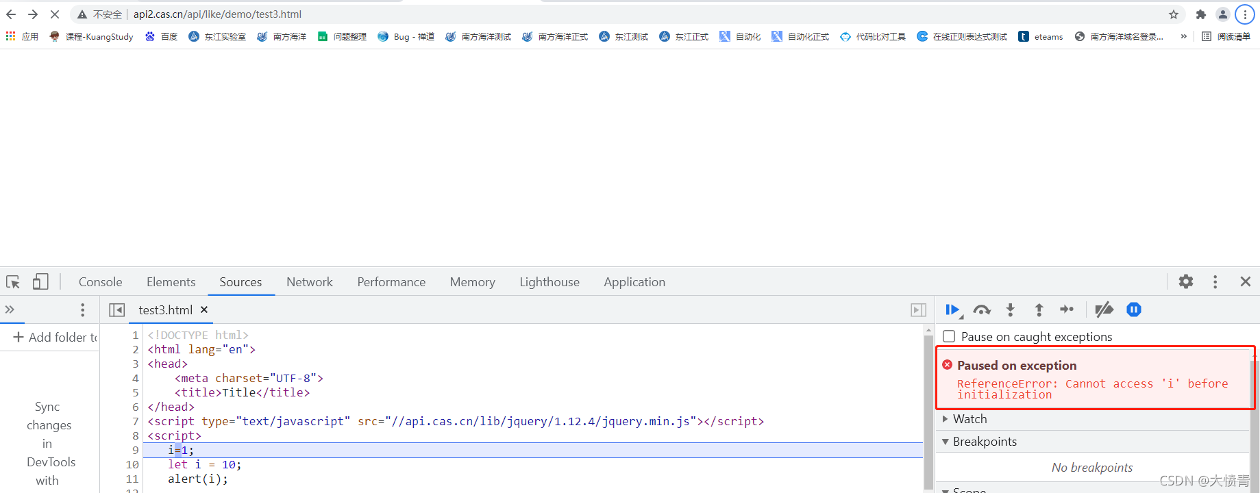Click the 'Paused on exception' message
Screen dimensions: 1260x493
(1017, 366)
